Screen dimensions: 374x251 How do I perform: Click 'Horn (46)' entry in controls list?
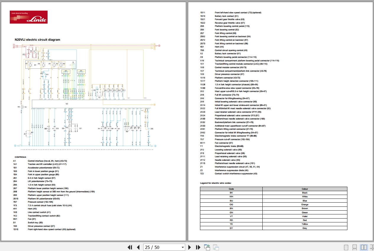(x=32, y=209)
